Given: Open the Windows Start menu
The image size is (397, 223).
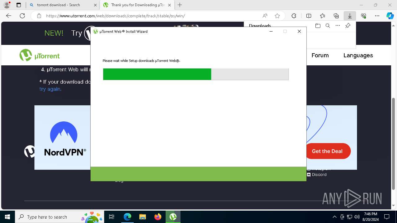Looking at the screenshot, I should coord(7,217).
